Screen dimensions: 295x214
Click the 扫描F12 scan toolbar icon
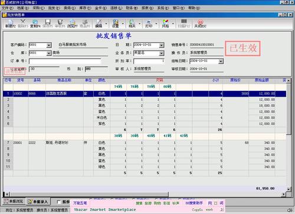[184, 23]
